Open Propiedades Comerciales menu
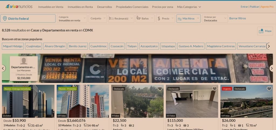The width and height of the screenshot is (276, 130). pyautogui.click(x=132, y=7)
